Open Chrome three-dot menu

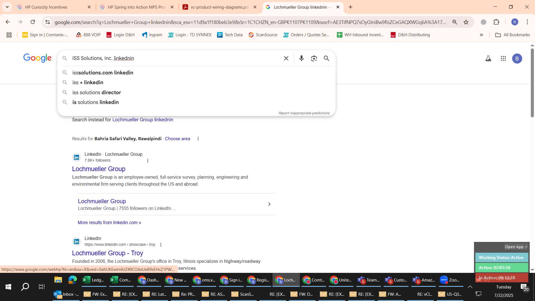coord(527,22)
